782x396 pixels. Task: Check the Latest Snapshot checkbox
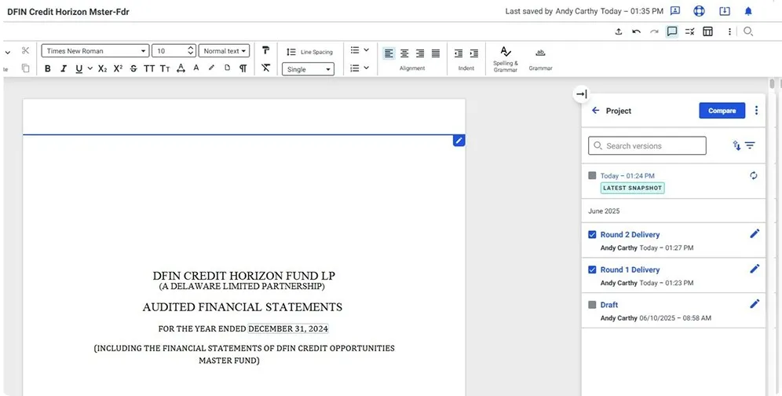click(592, 176)
